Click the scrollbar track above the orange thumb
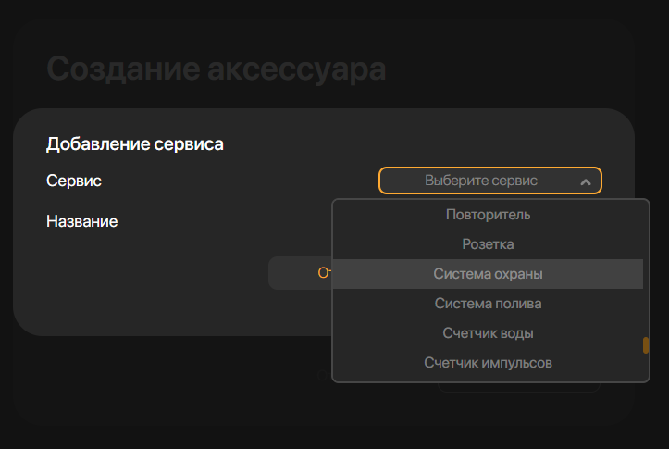669x449 pixels. point(646,268)
